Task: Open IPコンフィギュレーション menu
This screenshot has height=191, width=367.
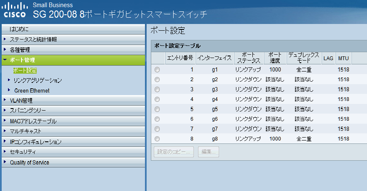Action: coord(73,141)
